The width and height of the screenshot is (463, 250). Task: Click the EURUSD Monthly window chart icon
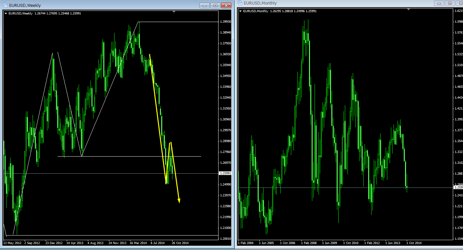coord(240,3)
